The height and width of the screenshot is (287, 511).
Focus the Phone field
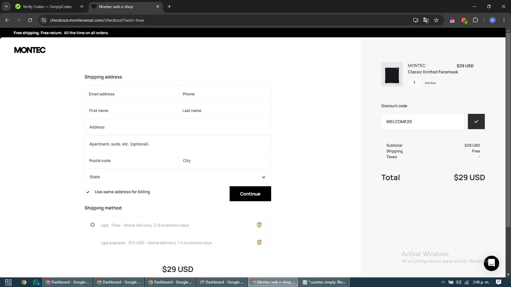pos(224,94)
